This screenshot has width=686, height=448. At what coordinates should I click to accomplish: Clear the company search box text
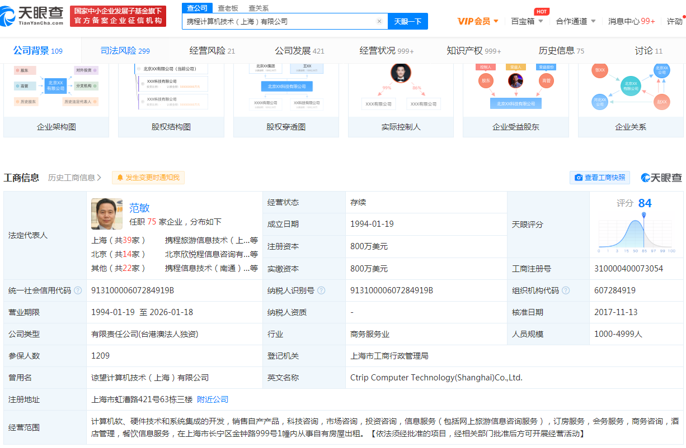click(x=379, y=21)
